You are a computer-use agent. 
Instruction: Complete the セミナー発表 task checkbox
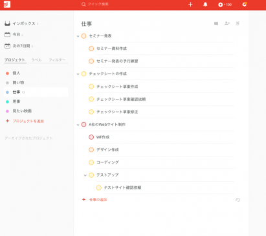83,36
